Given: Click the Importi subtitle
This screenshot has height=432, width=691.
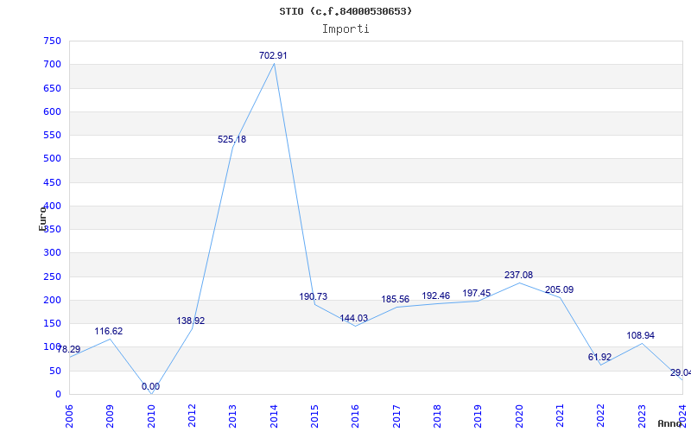Looking at the screenshot, I should coord(345,29).
